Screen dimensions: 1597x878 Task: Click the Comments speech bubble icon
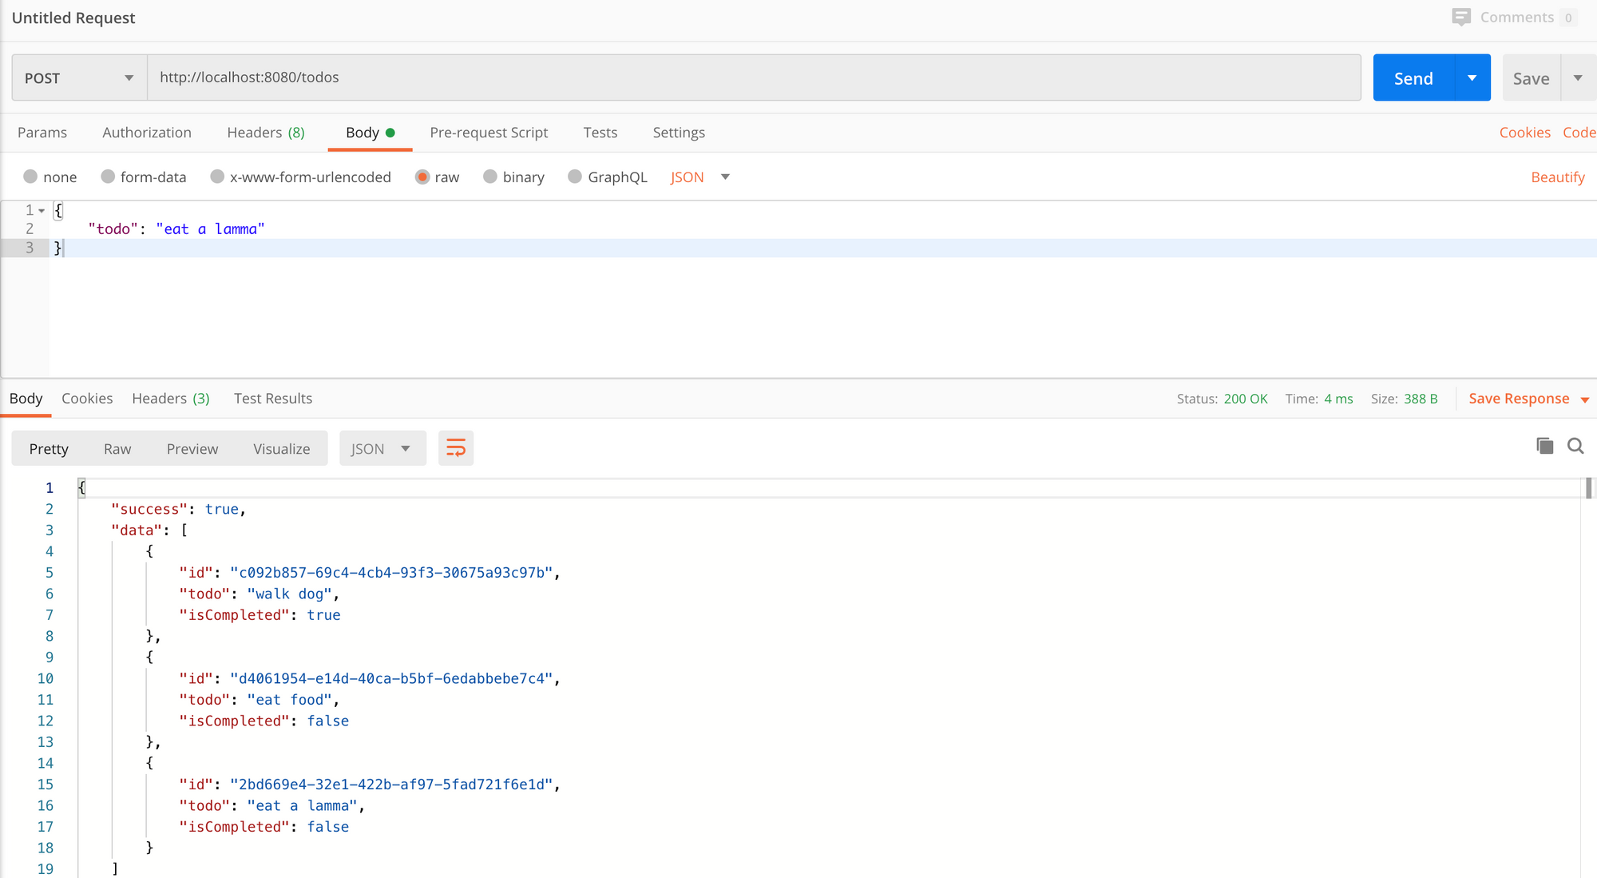(x=1460, y=18)
